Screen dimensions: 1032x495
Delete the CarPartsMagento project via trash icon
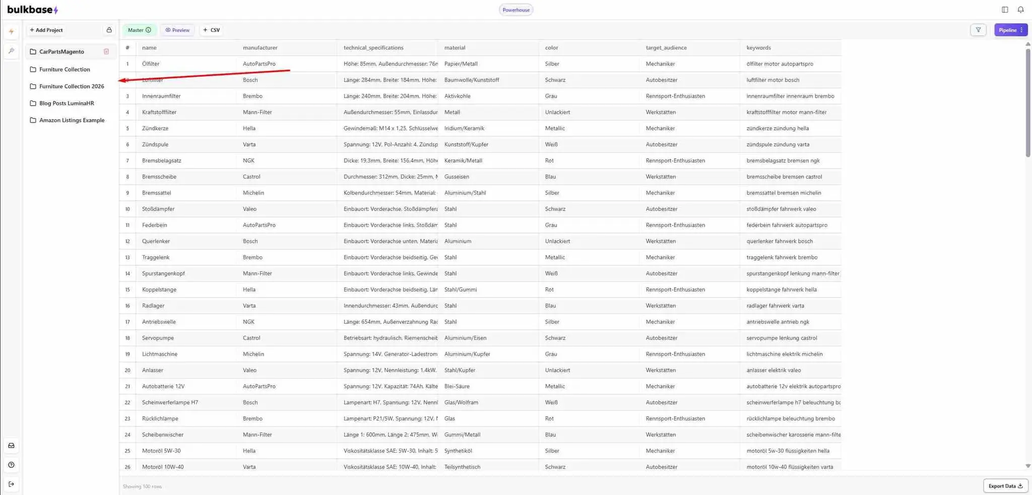click(106, 51)
